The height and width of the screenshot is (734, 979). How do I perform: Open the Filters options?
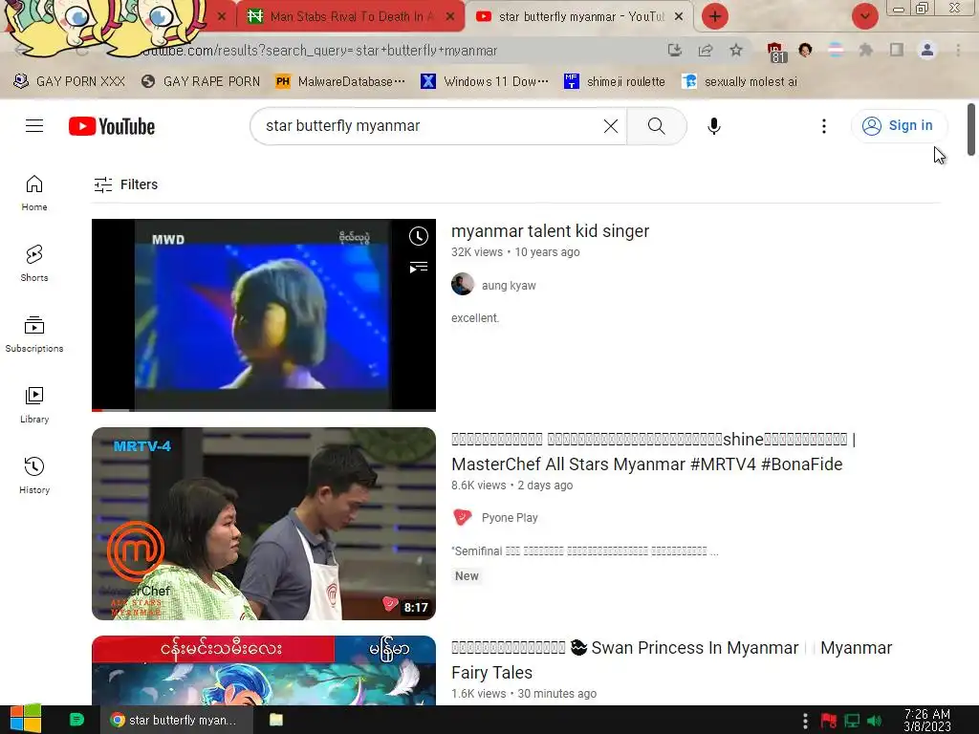[125, 184]
